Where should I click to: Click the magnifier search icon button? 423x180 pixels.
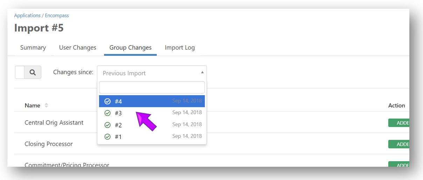pyautogui.click(x=33, y=72)
